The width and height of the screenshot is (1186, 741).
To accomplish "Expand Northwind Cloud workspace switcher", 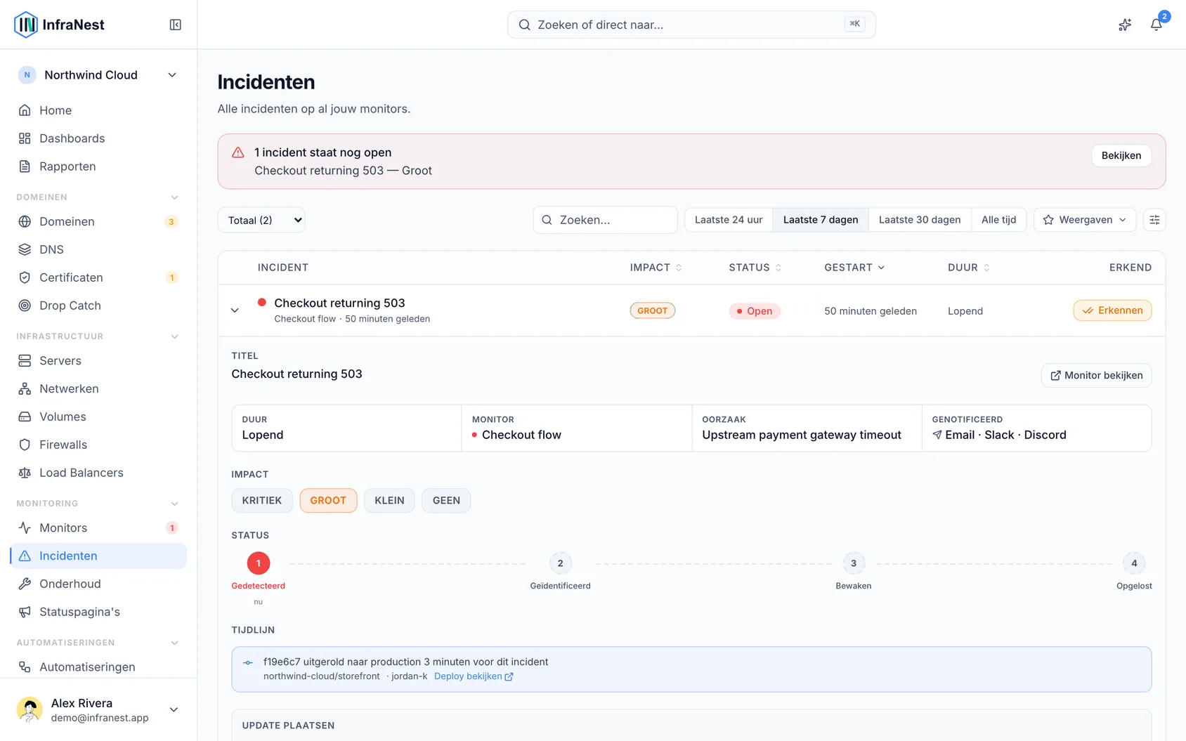I will click(x=98, y=75).
